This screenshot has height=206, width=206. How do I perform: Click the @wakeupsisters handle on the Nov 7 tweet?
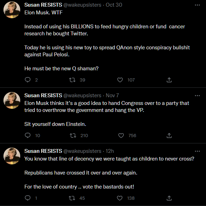coord(82,95)
